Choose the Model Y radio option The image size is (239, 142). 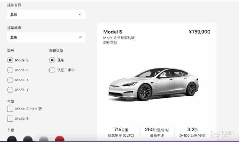[10, 90]
